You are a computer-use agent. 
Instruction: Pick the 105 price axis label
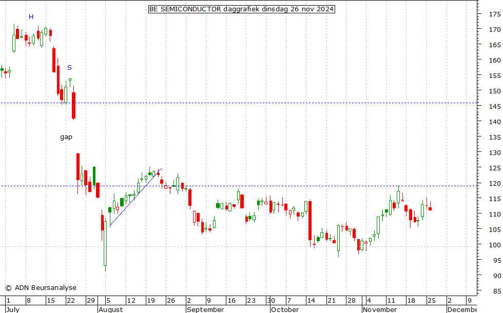495,230
